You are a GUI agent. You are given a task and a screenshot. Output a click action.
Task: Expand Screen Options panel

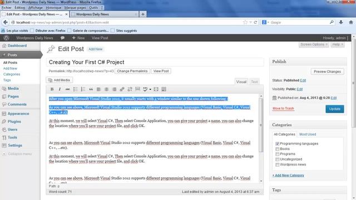(314, 44)
